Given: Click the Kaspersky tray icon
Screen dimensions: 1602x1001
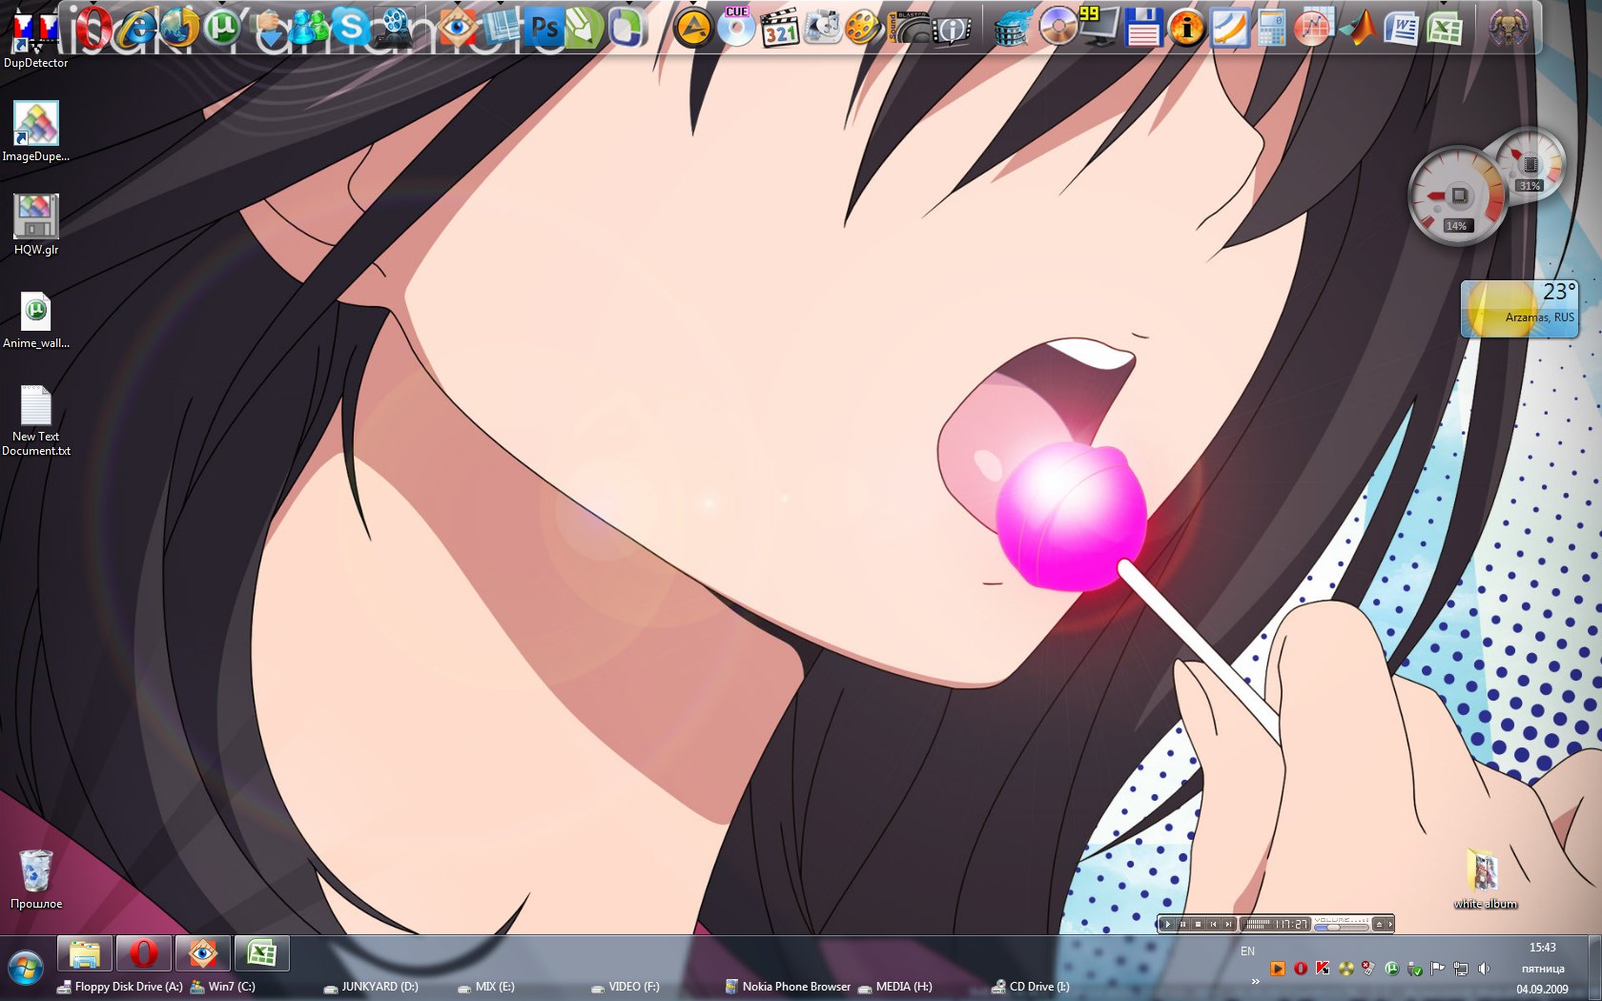Looking at the screenshot, I should pos(1323,969).
